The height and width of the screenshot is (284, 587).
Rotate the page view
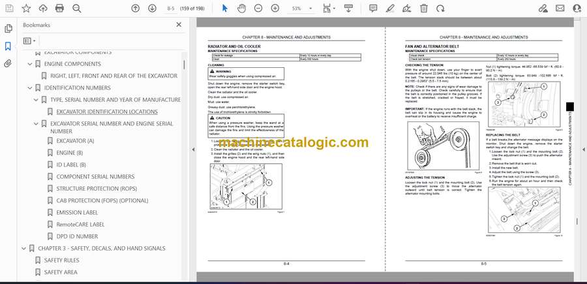point(441,8)
